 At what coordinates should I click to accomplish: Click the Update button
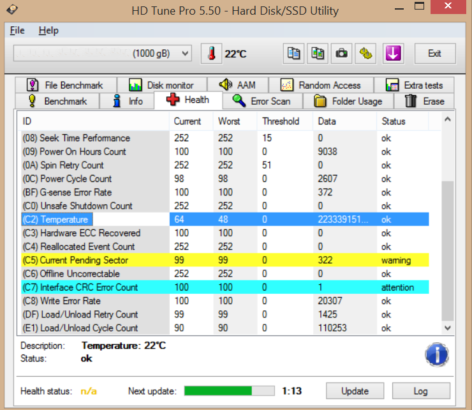pyautogui.click(x=355, y=391)
